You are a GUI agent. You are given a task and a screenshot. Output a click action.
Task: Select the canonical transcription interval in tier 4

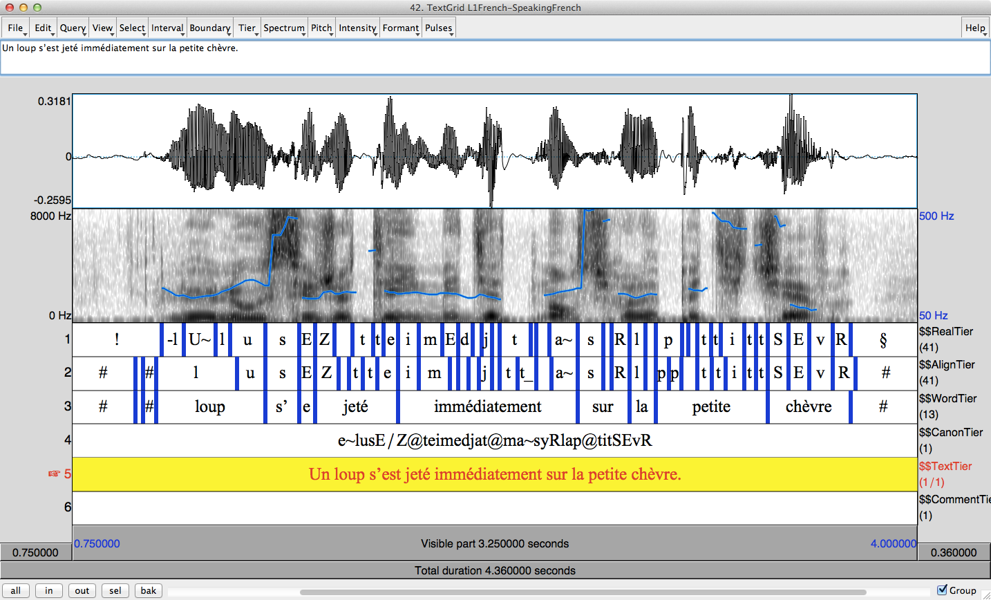click(495, 440)
